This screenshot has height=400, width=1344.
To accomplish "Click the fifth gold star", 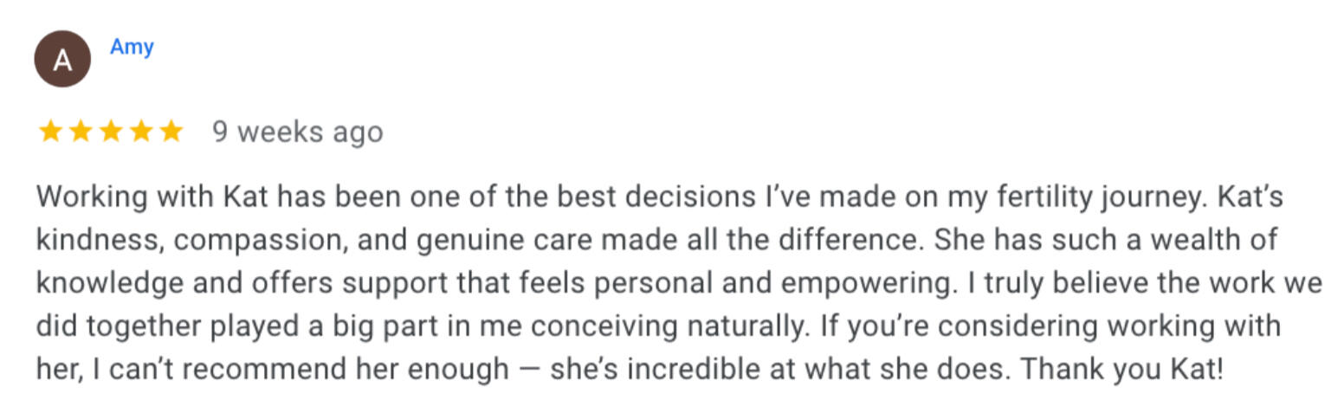I will (171, 132).
